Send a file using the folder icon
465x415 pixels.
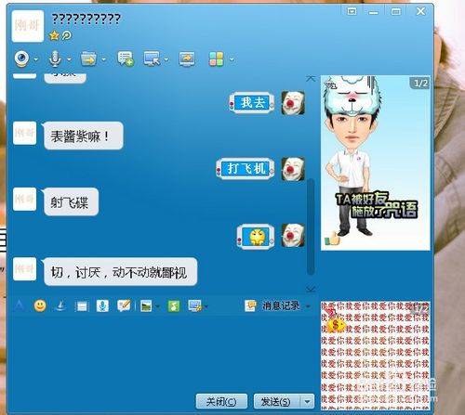88,58
